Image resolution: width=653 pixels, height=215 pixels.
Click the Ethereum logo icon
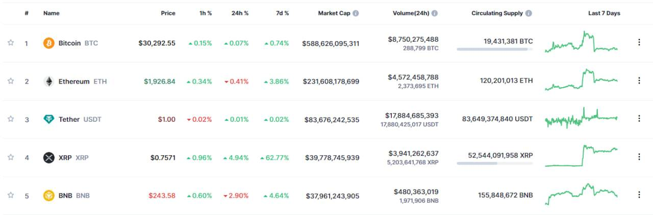48,82
